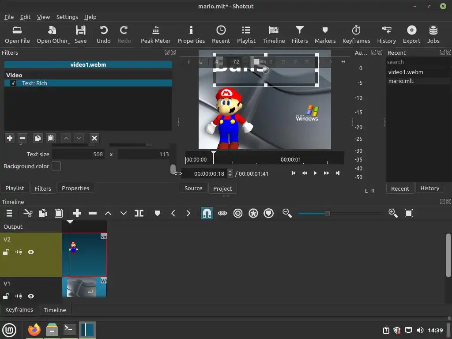The width and height of the screenshot is (452, 339).
Task: Click the ripple delete (minus) timeline icon
Action: pos(93,214)
